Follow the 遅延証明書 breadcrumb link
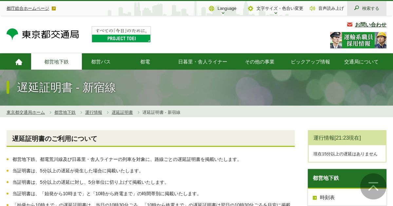 122,112
